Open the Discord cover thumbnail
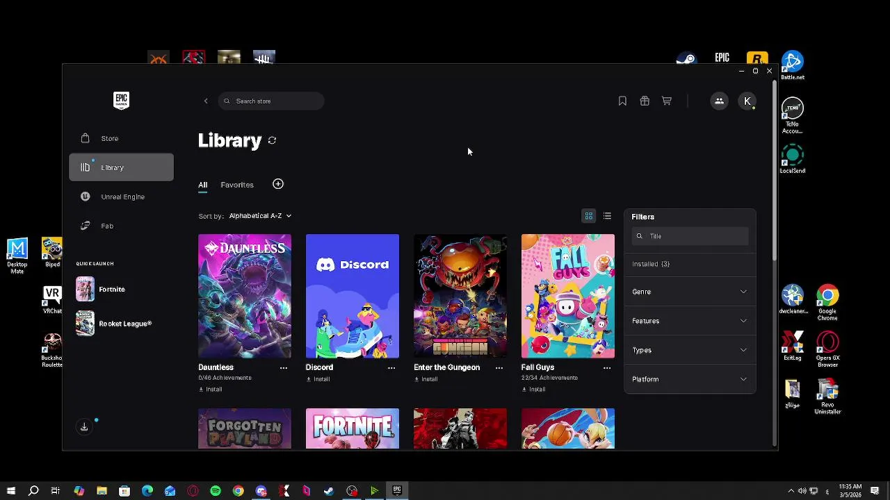 click(x=353, y=296)
